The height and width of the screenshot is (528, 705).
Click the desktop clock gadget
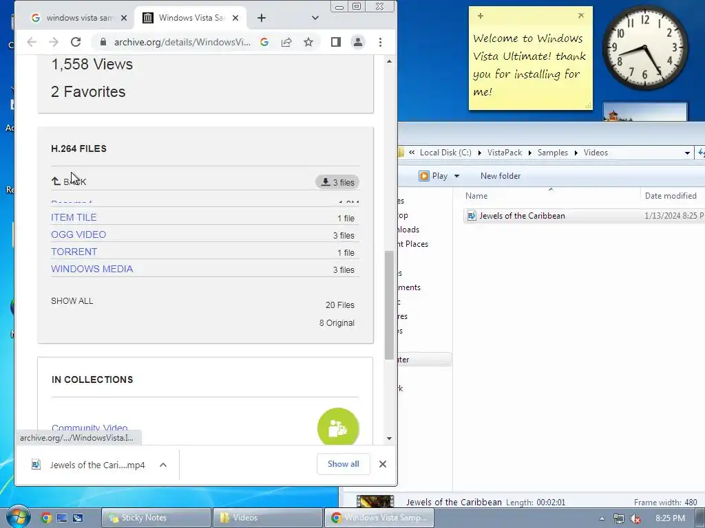[644, 47]
